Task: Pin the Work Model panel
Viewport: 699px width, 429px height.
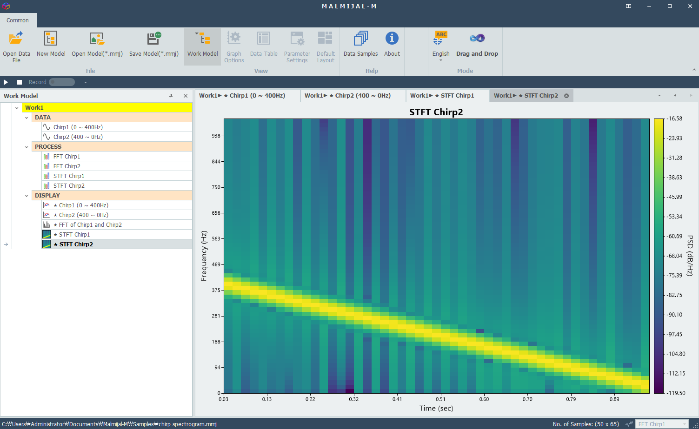Action: point(171,96)
